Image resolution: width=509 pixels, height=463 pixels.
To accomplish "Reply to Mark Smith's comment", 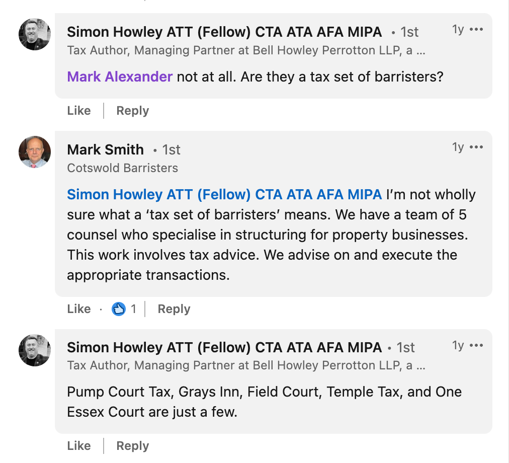I will [x=174, y=308].
